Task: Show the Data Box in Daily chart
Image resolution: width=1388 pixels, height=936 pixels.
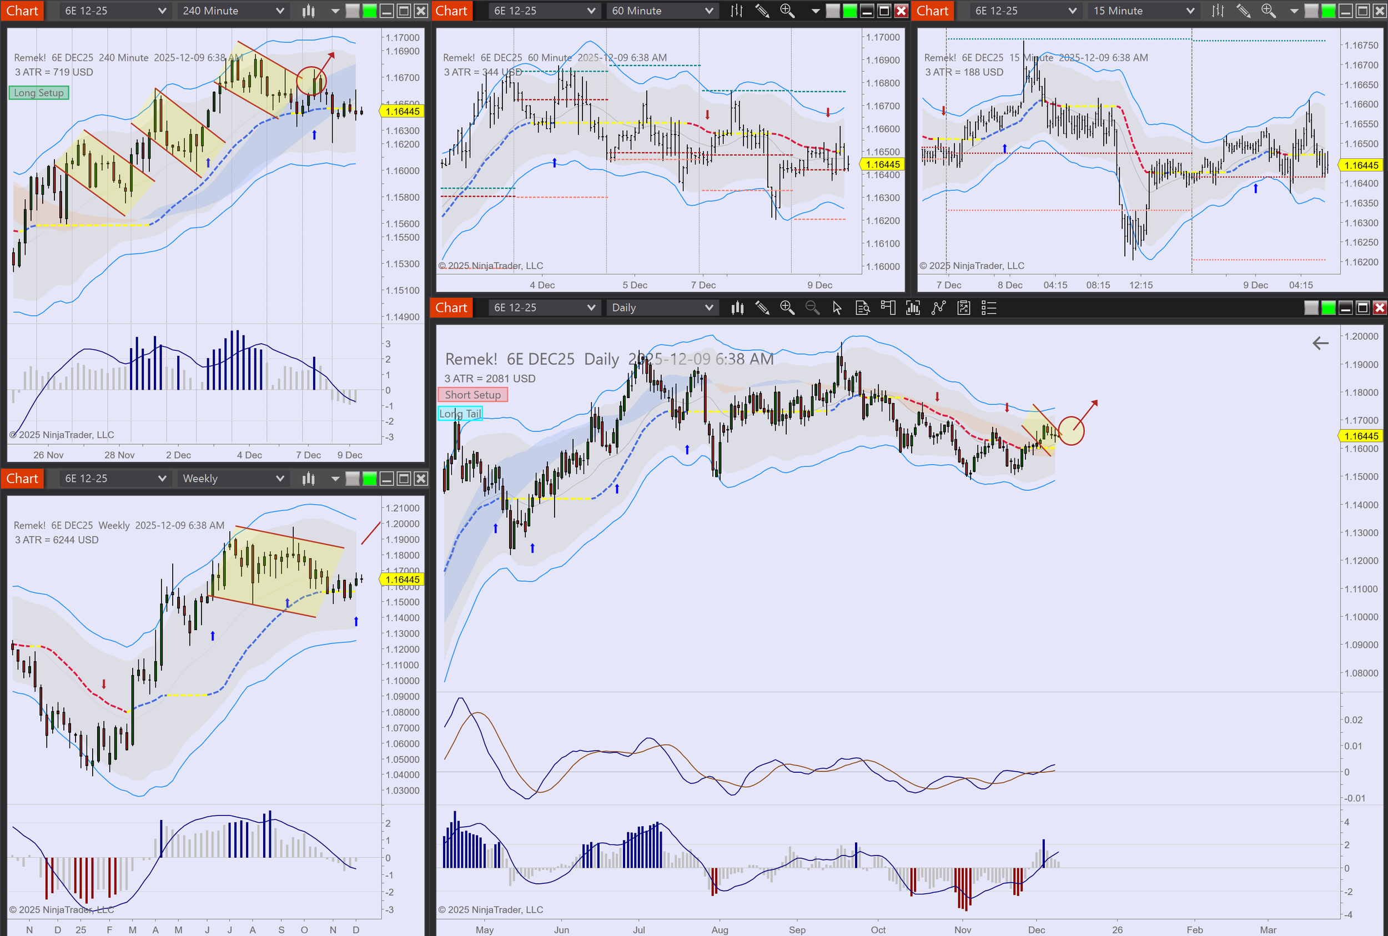Action: pos(863,308)
